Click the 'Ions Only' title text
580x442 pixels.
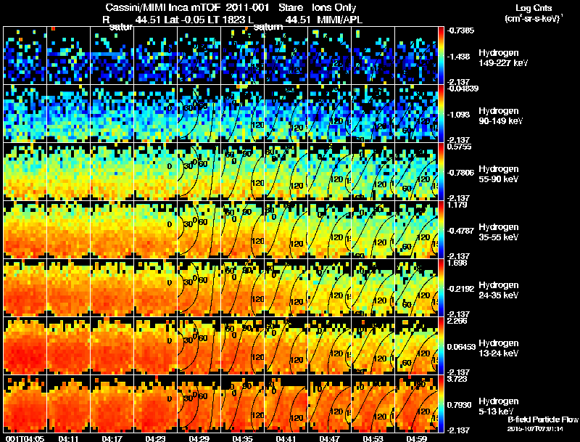click(333, 8)
